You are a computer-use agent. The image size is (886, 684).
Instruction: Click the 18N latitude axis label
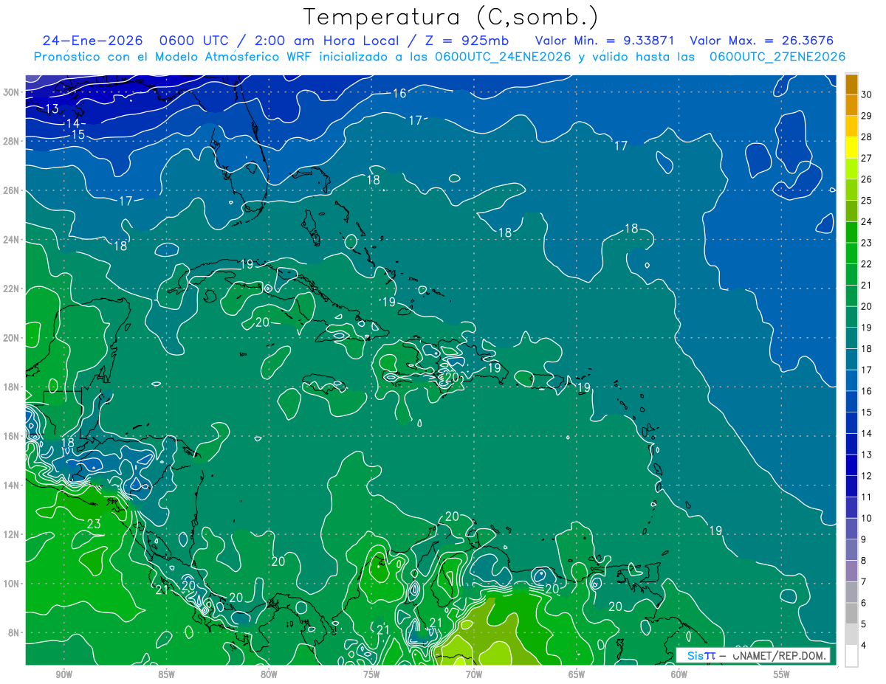pyautogui.click(x=12, y=387)
